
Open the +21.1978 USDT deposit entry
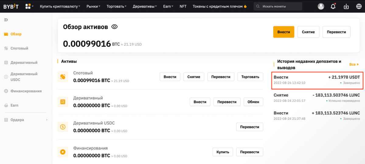coord(317,80)
